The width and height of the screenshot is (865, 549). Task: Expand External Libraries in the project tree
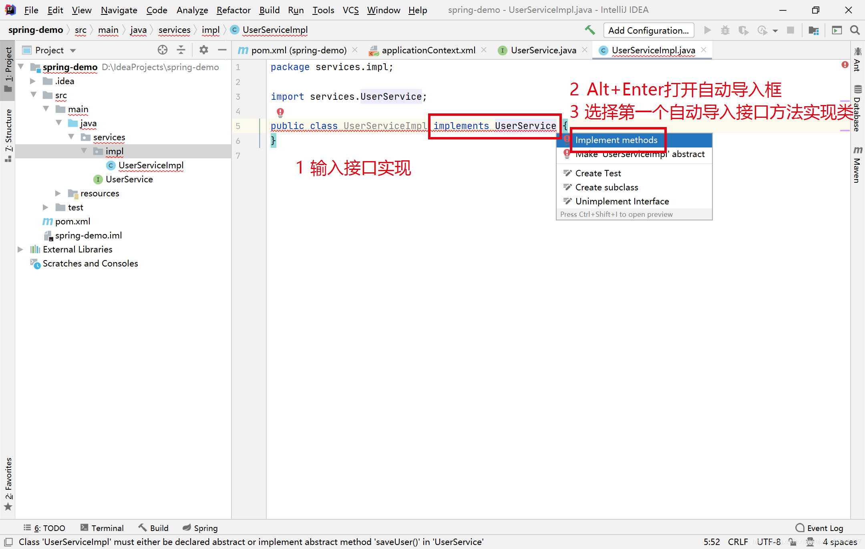click(x=20, y=249)
